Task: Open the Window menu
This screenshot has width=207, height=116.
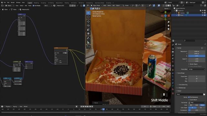Action: (x=18, y=3)
